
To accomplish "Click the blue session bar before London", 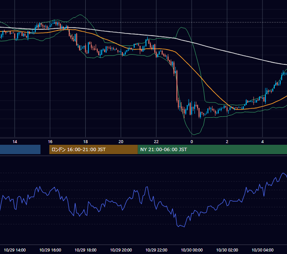I will (20, 149).
